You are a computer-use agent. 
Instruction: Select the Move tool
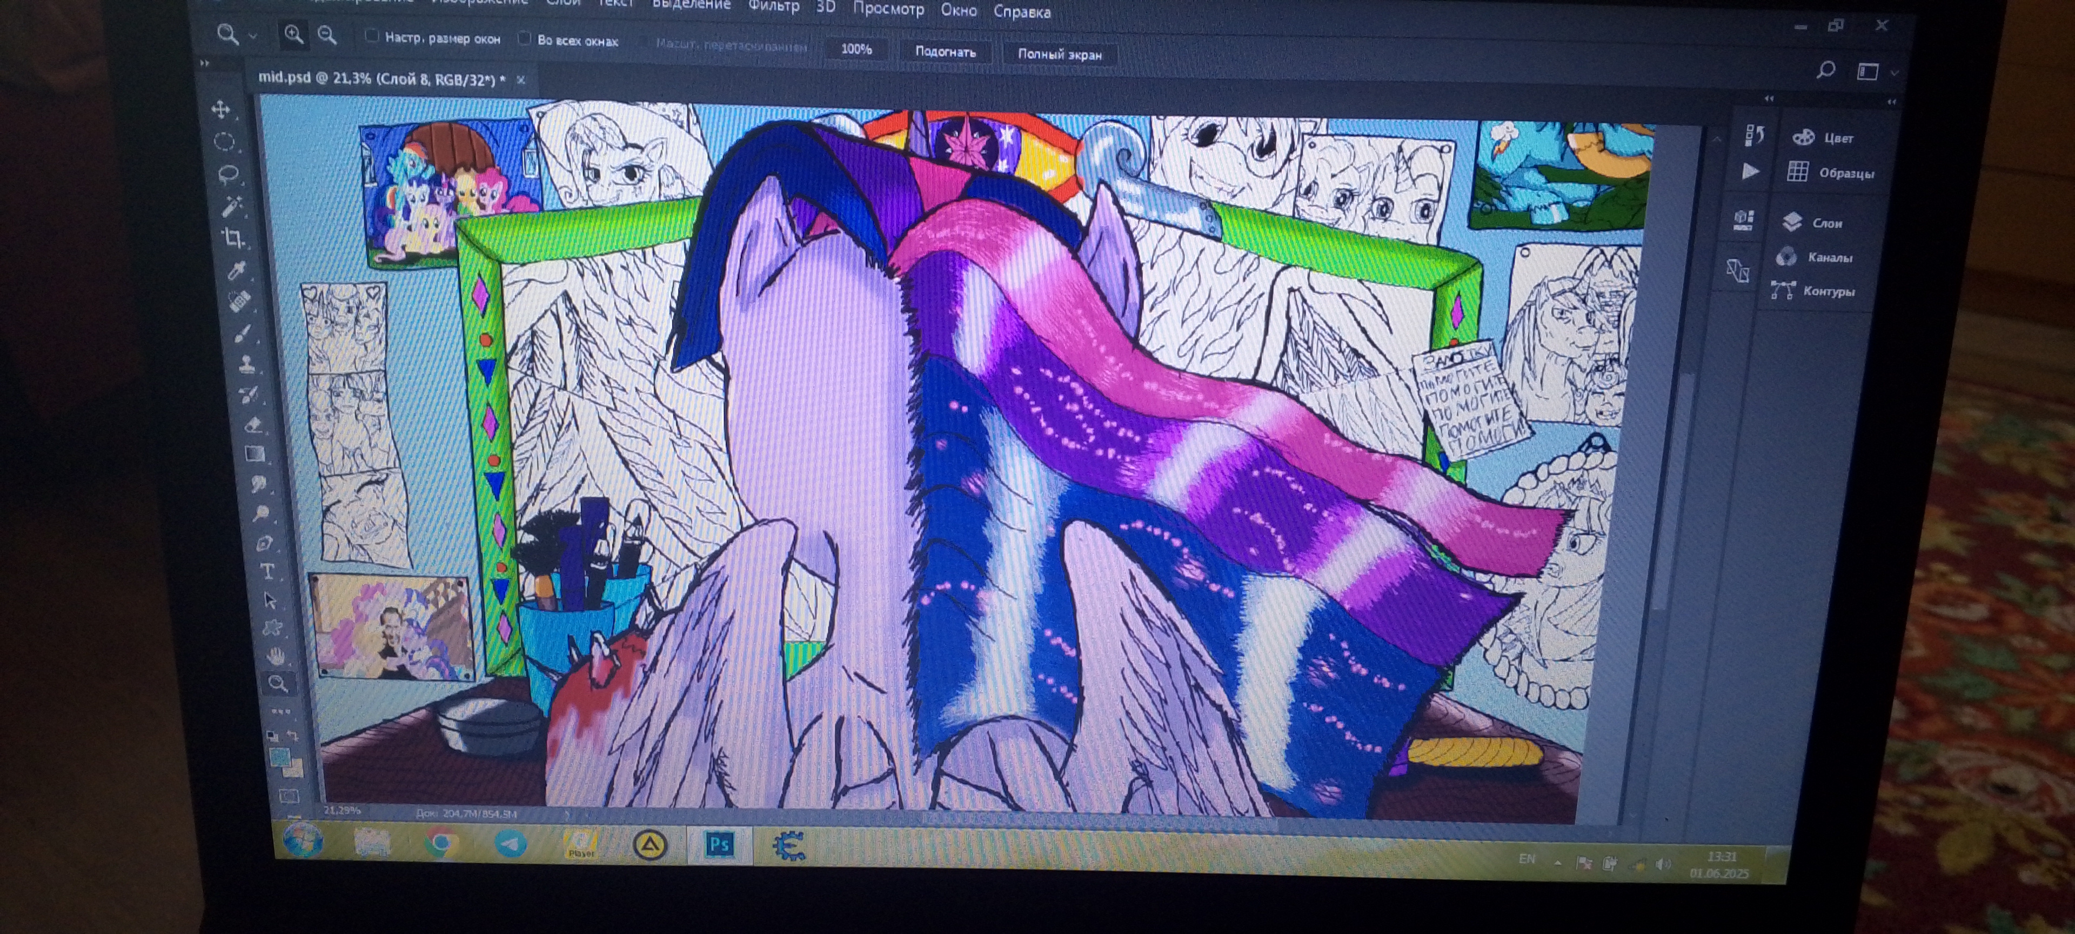tap(220, 110)
